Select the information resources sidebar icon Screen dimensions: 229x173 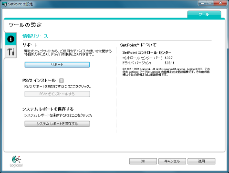point(11,39)
